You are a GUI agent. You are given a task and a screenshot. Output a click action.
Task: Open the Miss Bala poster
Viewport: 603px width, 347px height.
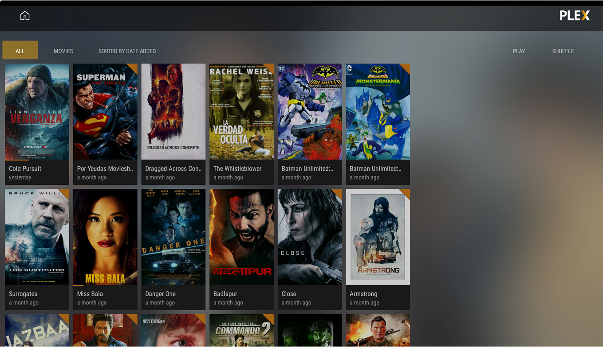(x=105, y=237)
